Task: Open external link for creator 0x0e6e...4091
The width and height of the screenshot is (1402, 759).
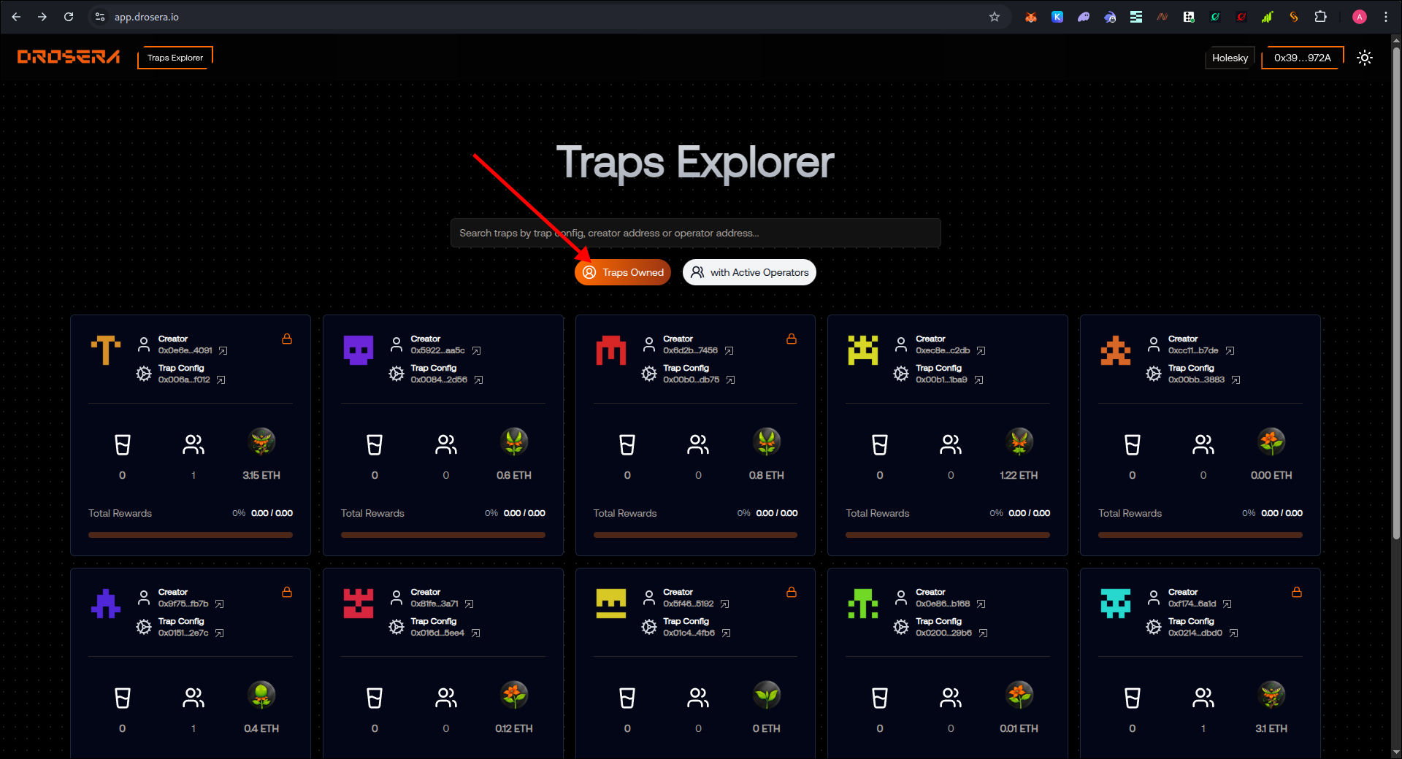Action: tap(223, 350)
